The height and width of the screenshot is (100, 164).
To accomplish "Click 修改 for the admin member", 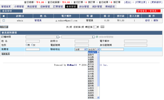I will 148,20.
